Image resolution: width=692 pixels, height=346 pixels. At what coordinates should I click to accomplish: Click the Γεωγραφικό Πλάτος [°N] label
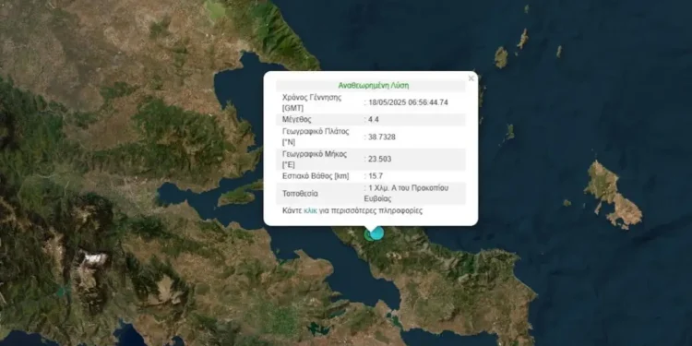316,137
